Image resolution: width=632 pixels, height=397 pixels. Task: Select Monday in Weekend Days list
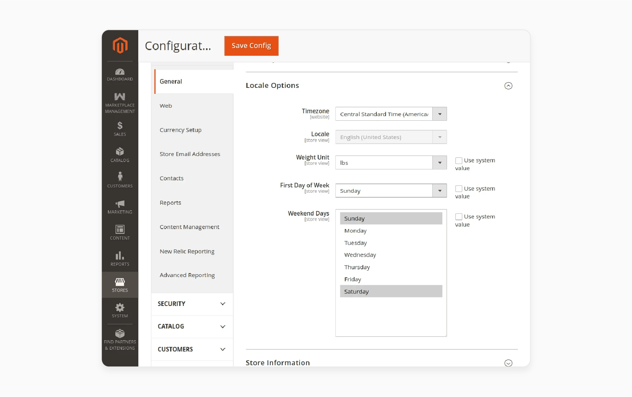pyautogui.click(x=391, y=231)
